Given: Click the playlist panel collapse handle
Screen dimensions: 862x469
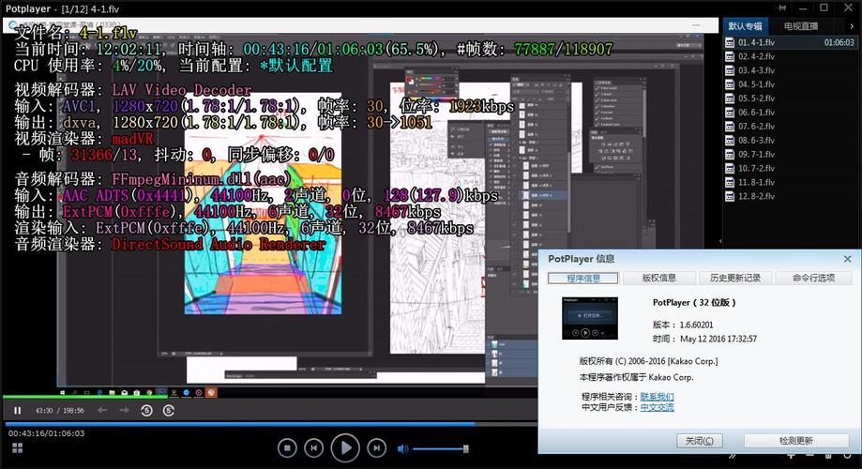Looking at the screenshot, I should click(720, 241).
